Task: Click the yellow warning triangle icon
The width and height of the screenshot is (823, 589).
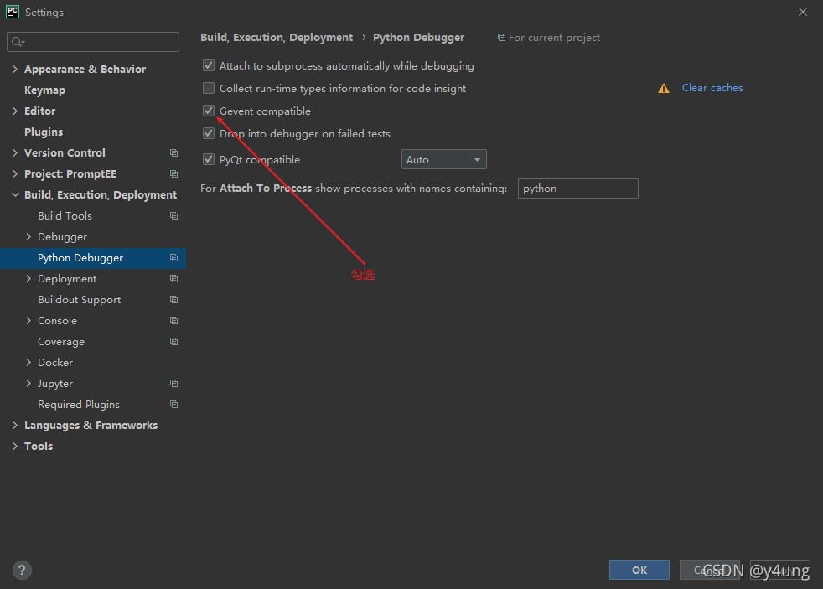Action: tap(664, 89)
